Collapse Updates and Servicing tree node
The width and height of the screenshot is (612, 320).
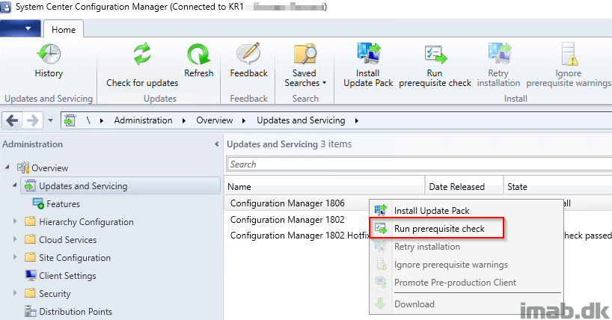point(14,185)
